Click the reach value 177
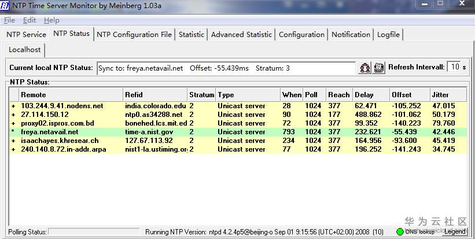 334,115
